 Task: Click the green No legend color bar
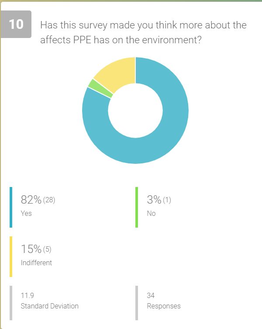coord(137,207)
